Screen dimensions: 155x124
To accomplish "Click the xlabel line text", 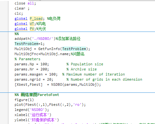I will (x=33, y=115).
